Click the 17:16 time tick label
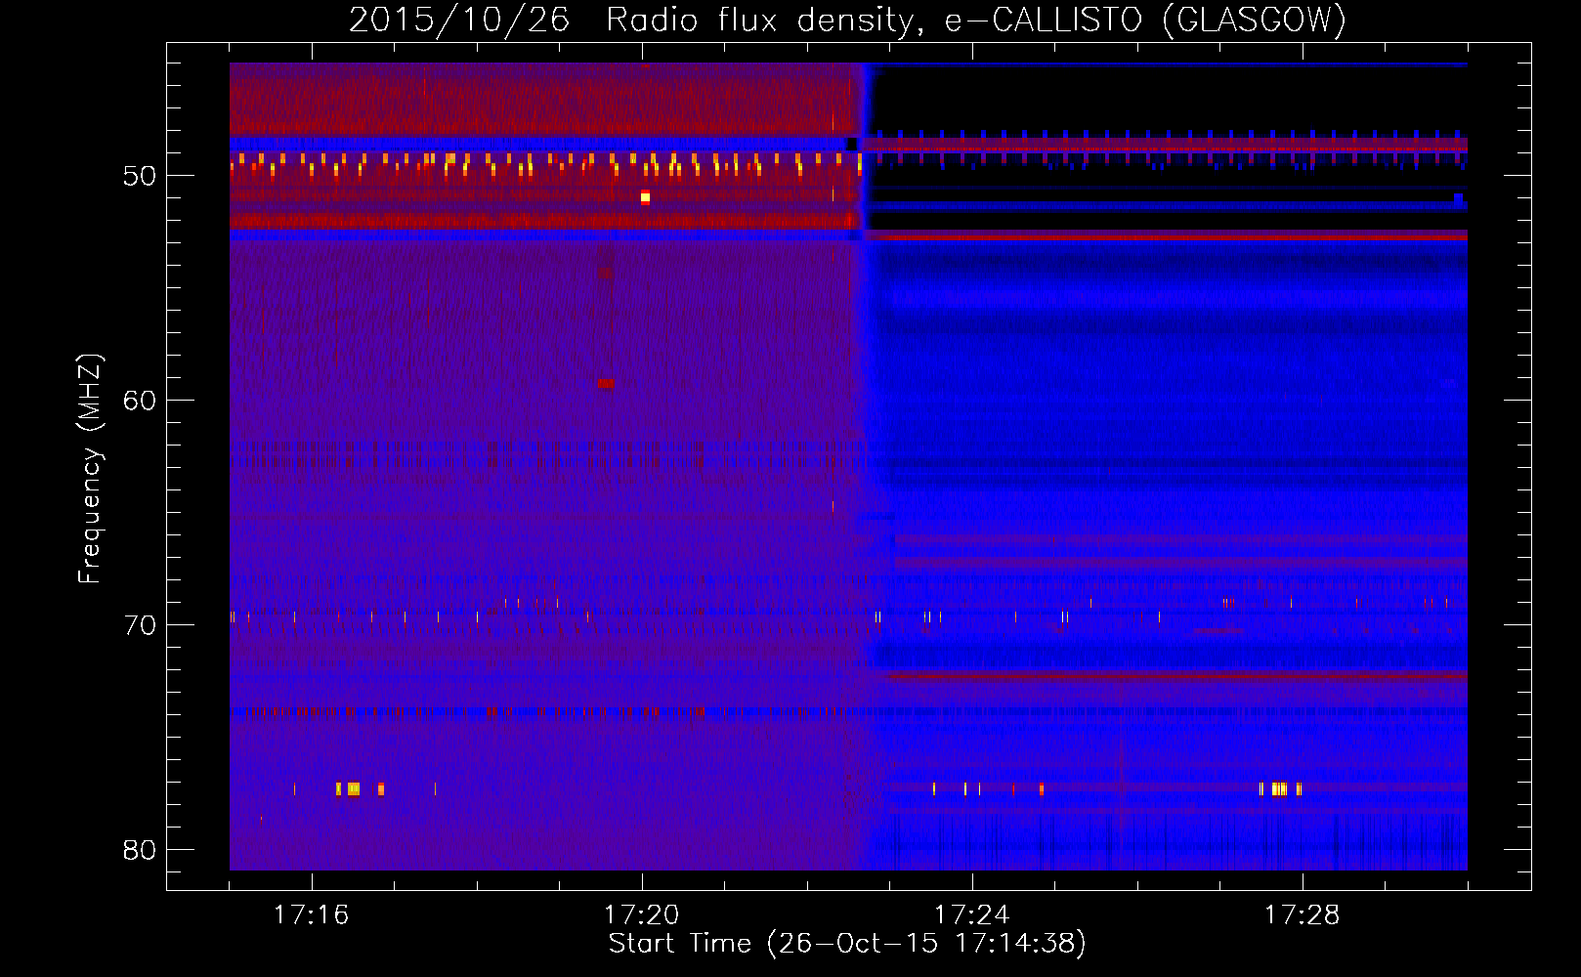The width and height of the screenshot is (1581, 977). point(311,915)
